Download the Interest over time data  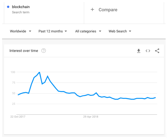(x=139, y=51)
